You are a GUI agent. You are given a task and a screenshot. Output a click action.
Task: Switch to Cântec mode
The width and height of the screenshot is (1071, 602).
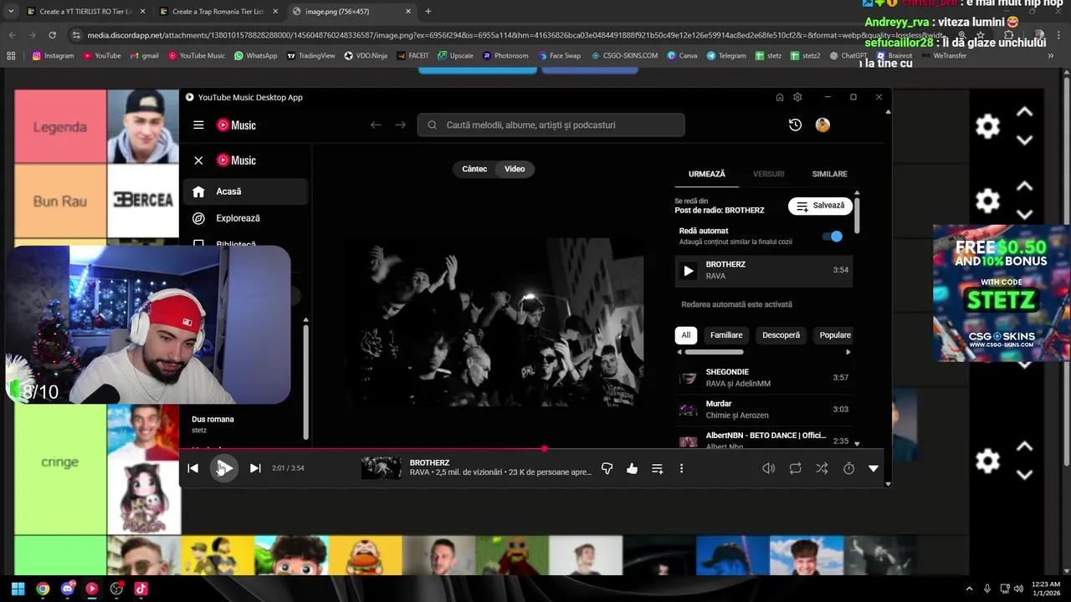(x=474, y=169)
